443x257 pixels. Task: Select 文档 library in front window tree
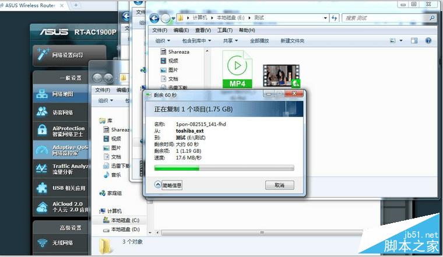point(170,79)
